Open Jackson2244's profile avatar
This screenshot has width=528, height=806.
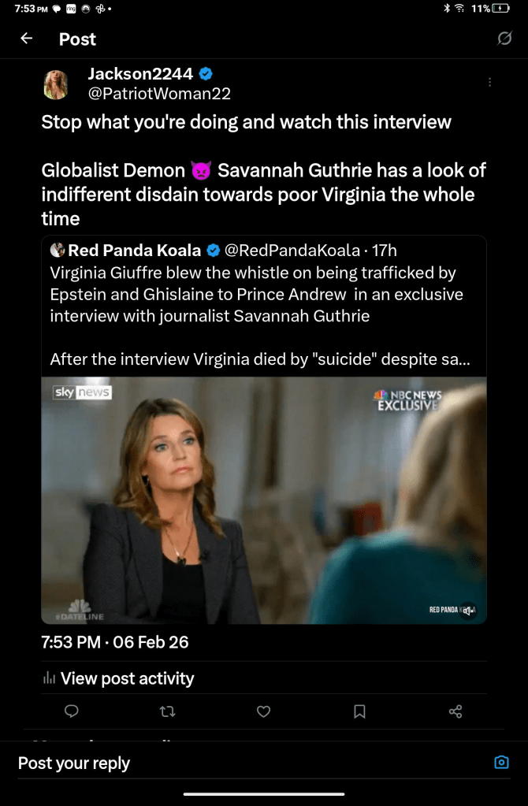click(x=56, y=84)
